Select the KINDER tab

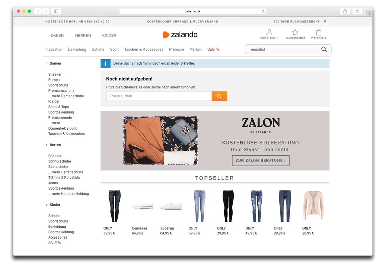tap(109, 36)
